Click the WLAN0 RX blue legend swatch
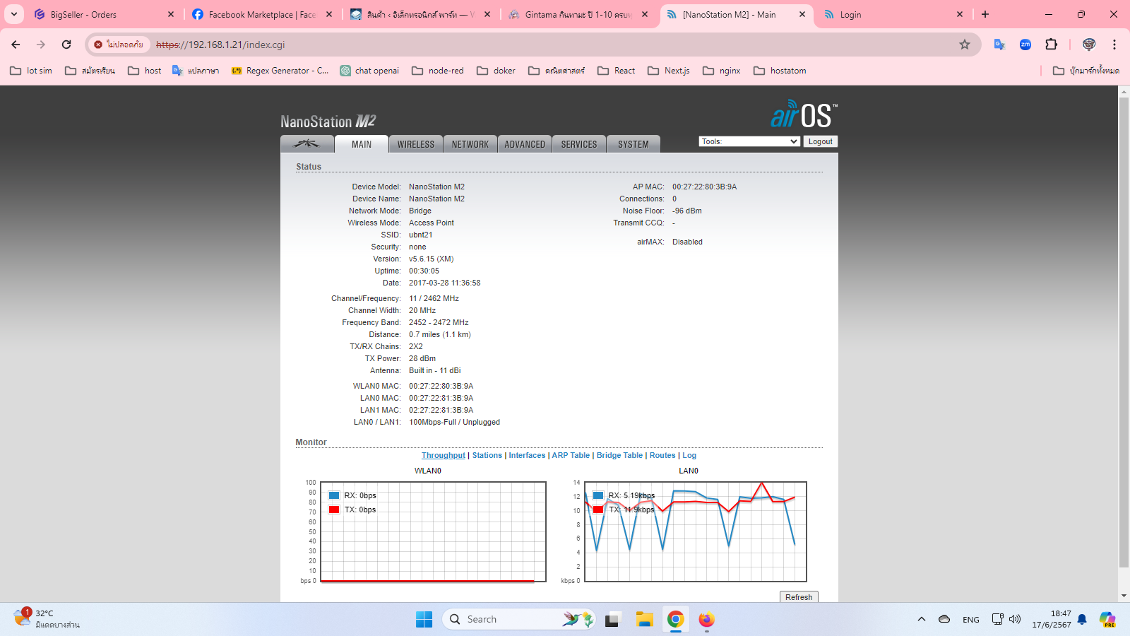The height and width of the screenshot is (636, 1130). [334, 495]
